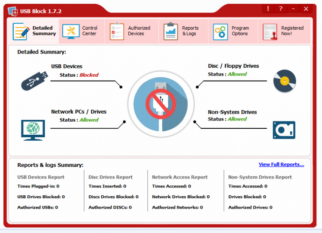Click the Reports & logs Summary heading
Screen dimensions: 322x233
click(x=50, y=165)
